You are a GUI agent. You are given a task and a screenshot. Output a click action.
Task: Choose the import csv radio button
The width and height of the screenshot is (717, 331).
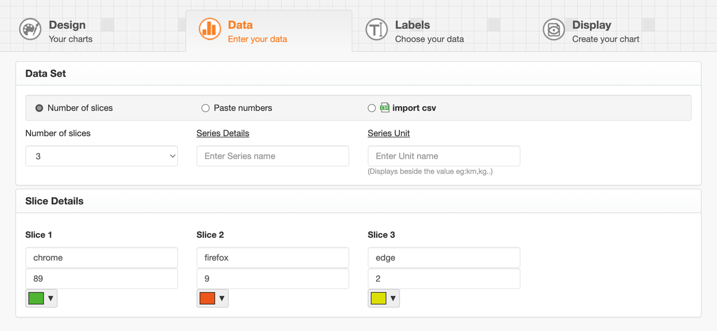coord(372,108)
